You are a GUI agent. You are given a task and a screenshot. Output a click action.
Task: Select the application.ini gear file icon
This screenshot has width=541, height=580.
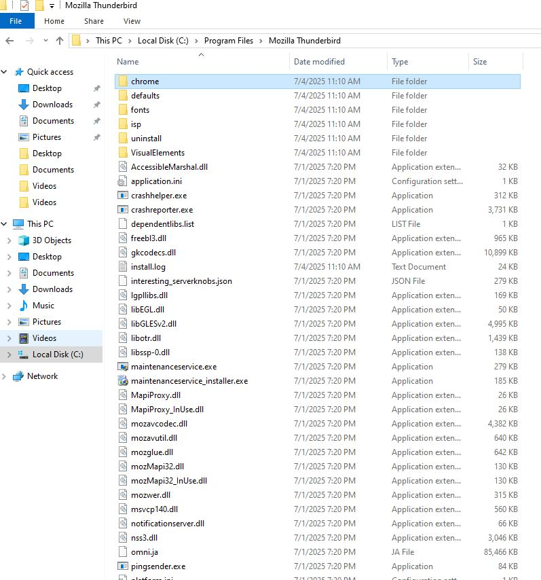point(122,181)
